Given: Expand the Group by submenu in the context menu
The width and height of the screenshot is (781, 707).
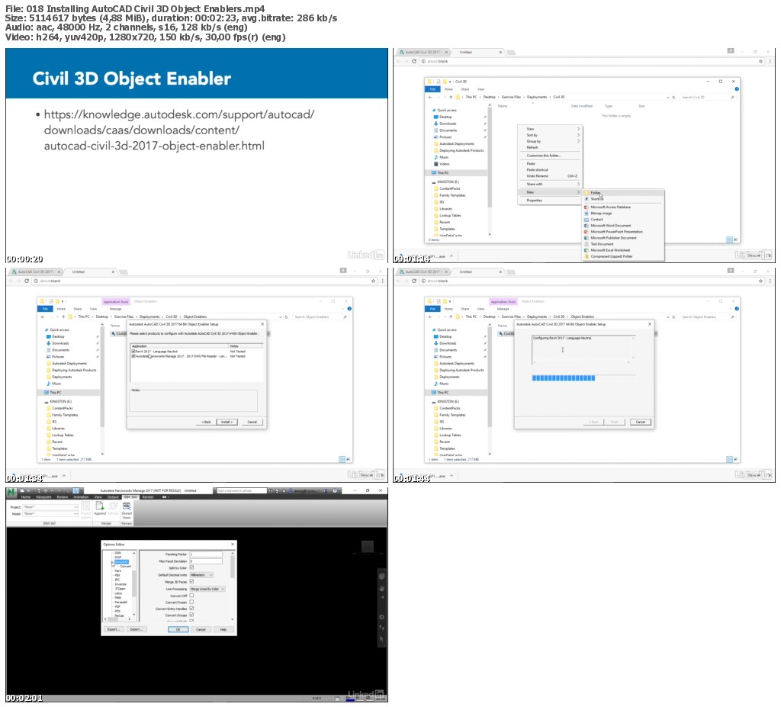Looking at the screenshot, I should pyautogui.click(x=549, y=141).
